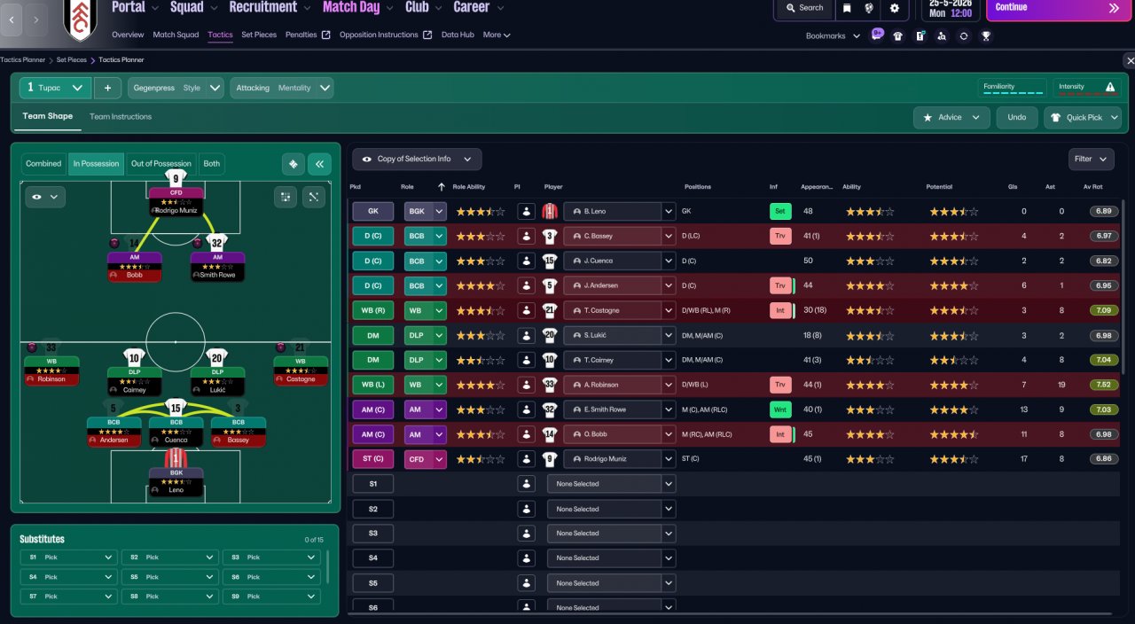The image size is (1135, 624).
Task: Go back with the left arrow
Action: coord(12,19)
